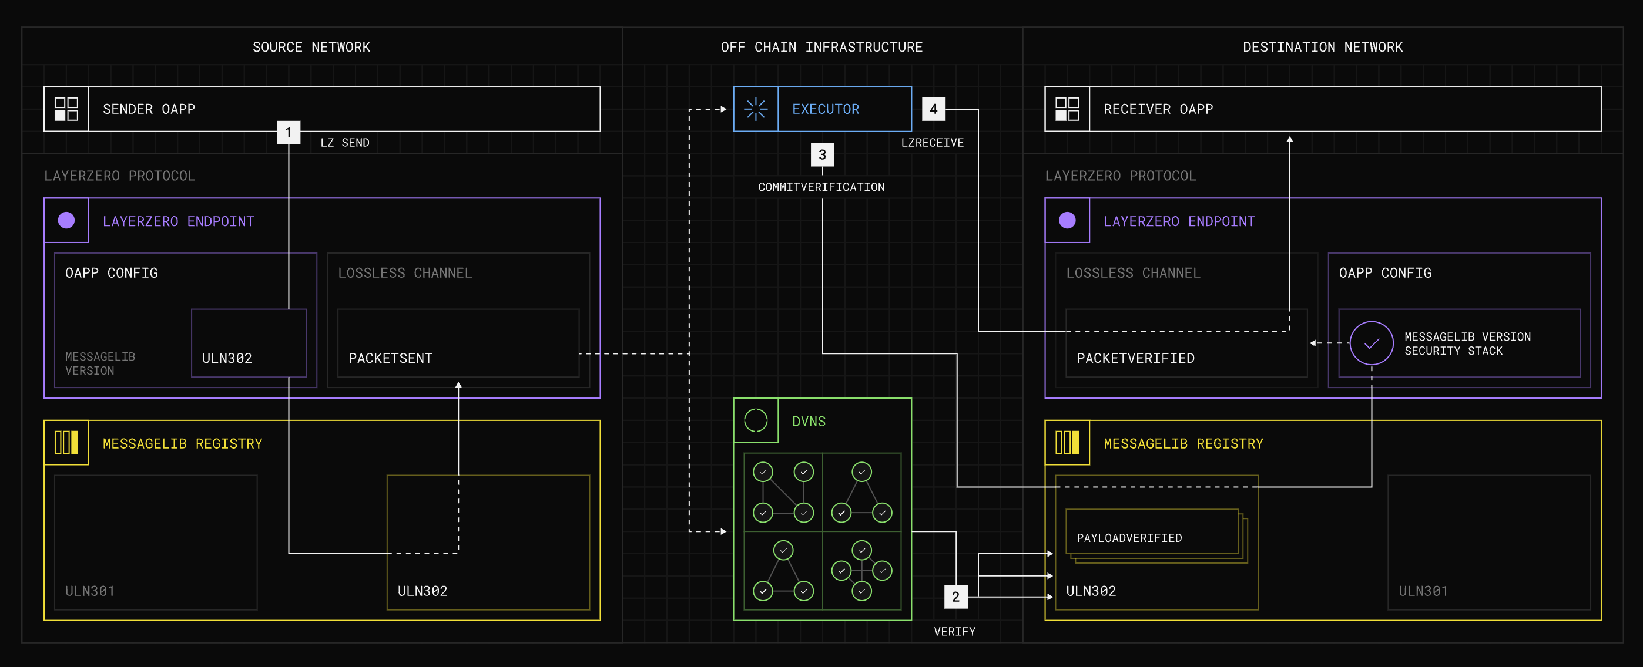Click the Sender OApp grid icon

point(66,109)
